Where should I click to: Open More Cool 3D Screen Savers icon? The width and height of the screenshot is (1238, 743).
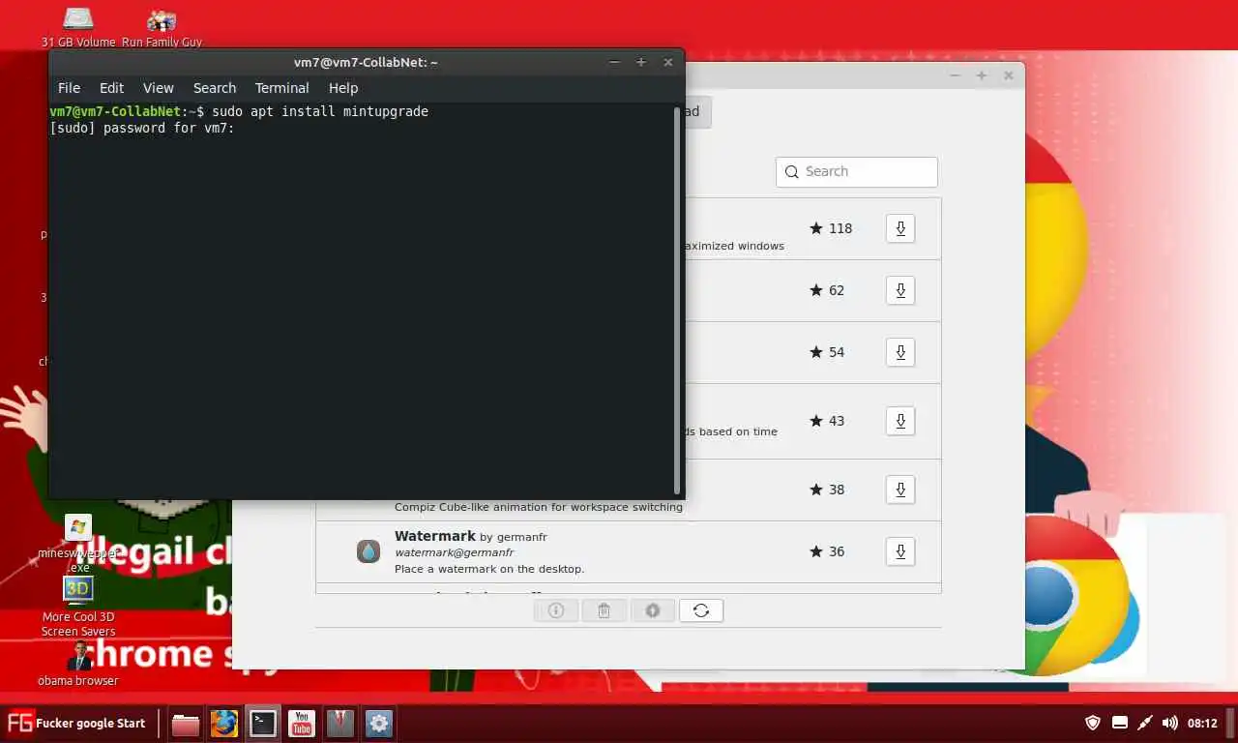pos(78,607)
